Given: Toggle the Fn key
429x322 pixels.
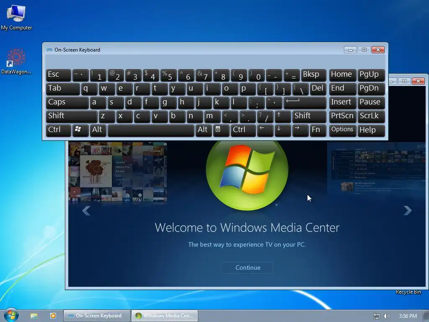Looking at the screenshot, I should 318,130.
